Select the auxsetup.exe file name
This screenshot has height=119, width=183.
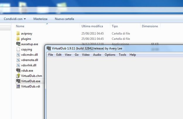tap(30, 44)
